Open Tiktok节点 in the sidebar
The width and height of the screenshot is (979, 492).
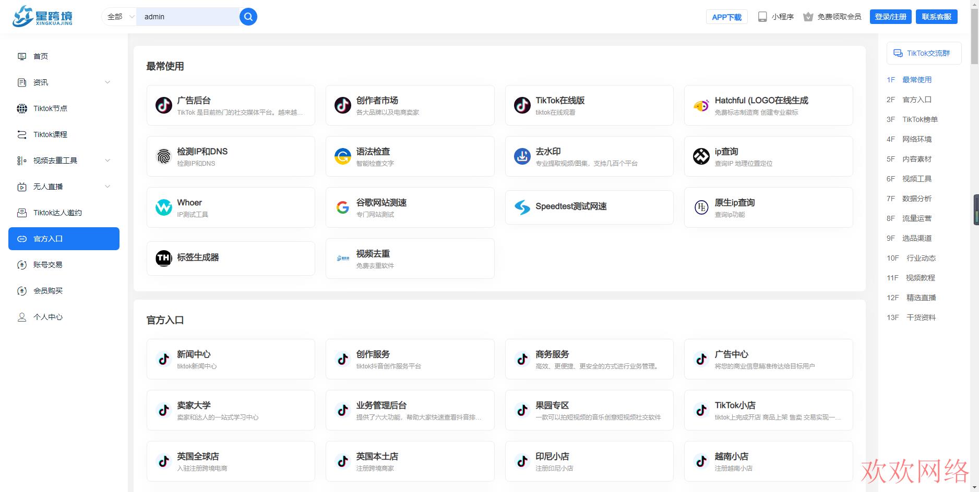(64, 108)
